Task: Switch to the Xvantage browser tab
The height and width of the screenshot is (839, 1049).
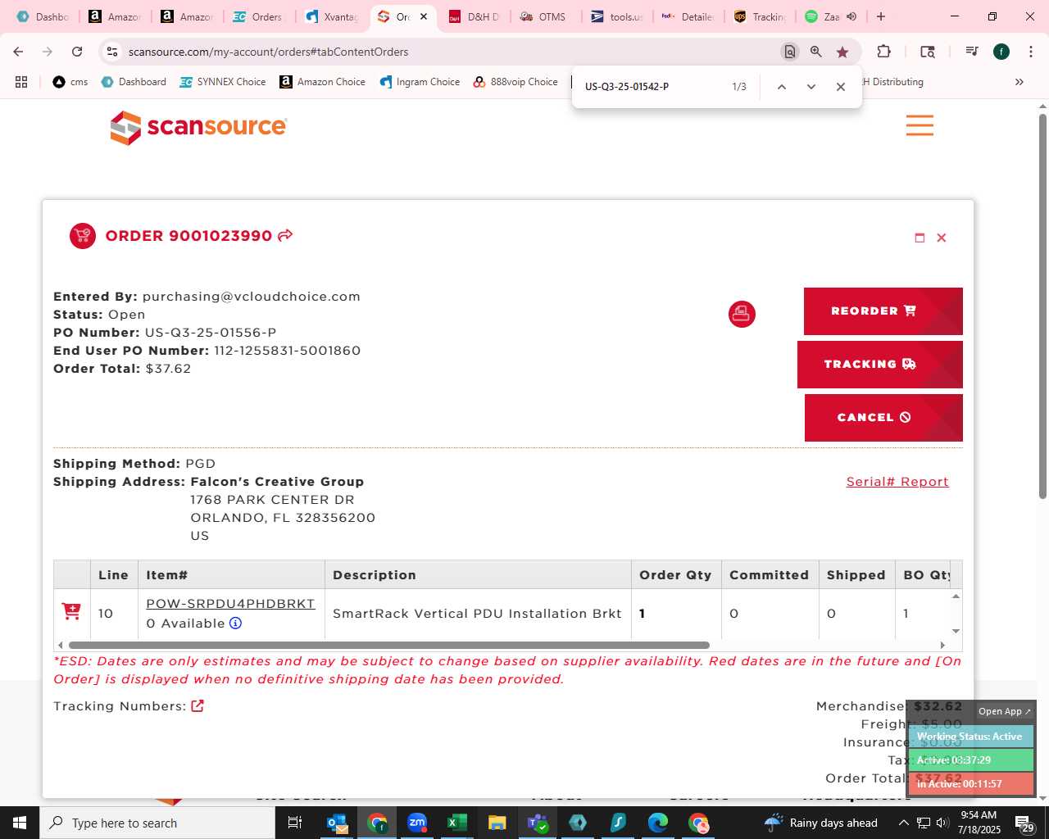Action: [332, 16]
